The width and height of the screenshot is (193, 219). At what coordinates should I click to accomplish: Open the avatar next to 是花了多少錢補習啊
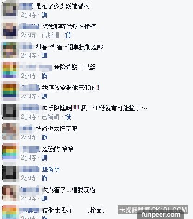click(x=10, y=10)
